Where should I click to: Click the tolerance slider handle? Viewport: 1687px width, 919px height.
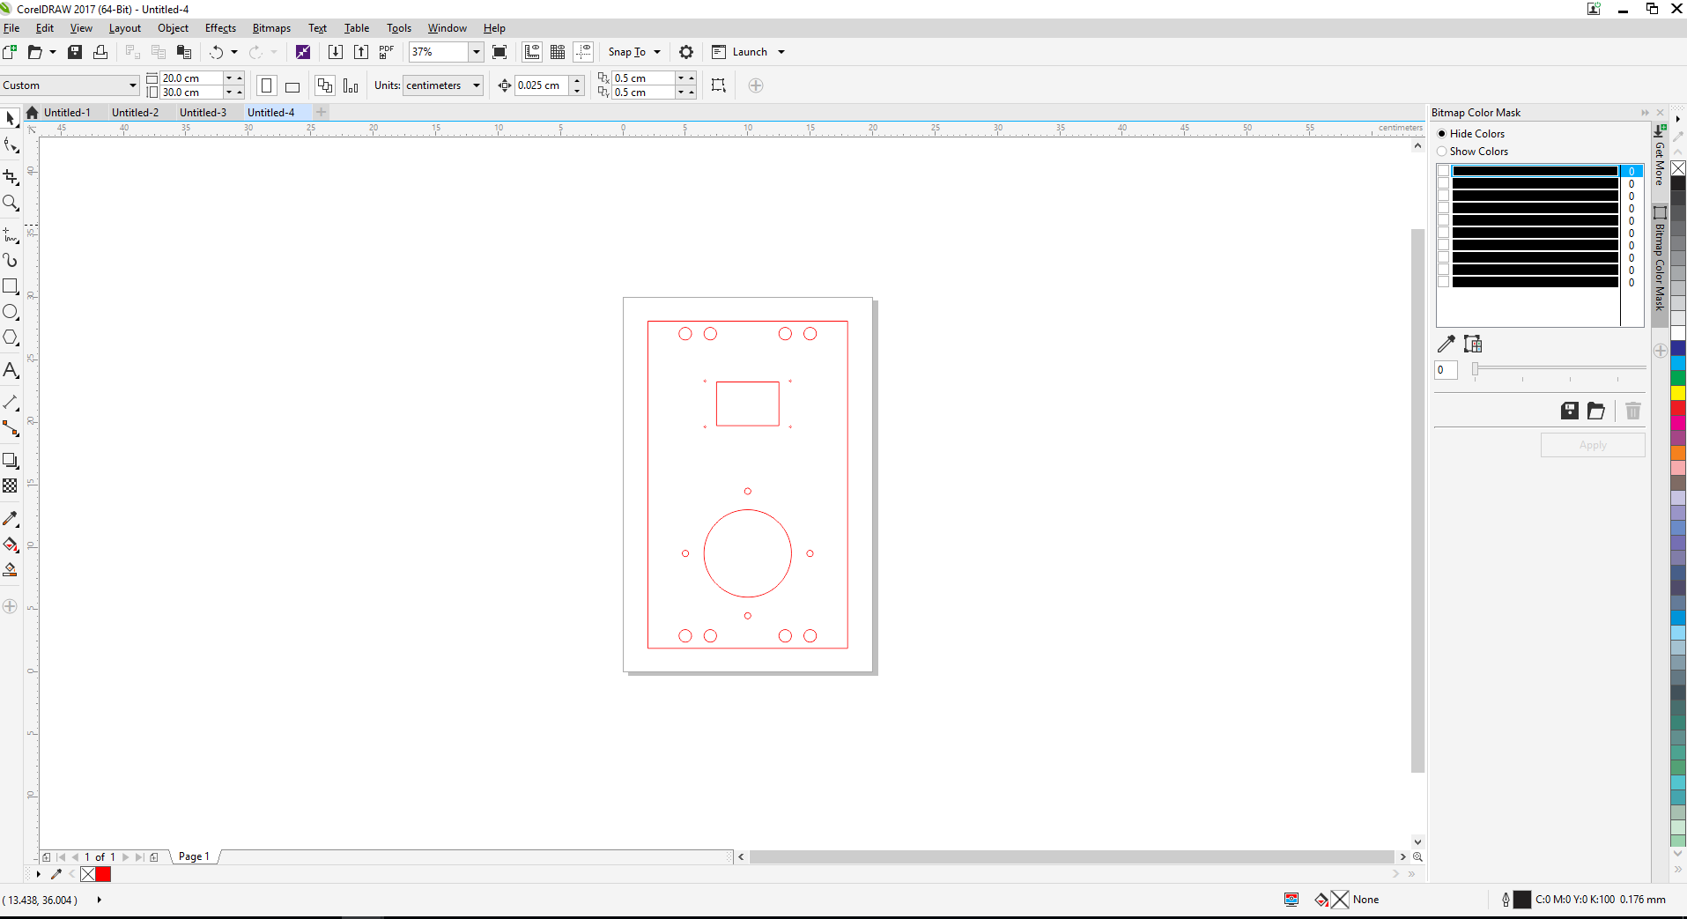pos(1476,369)
